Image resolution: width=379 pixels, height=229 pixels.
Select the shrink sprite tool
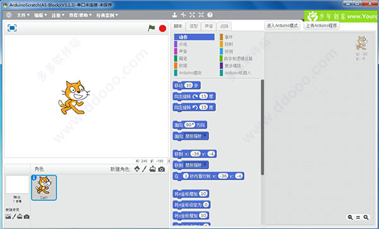click(201, 15)
